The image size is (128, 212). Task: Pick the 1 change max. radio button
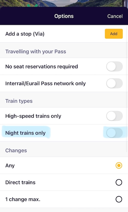click(119, 199)
